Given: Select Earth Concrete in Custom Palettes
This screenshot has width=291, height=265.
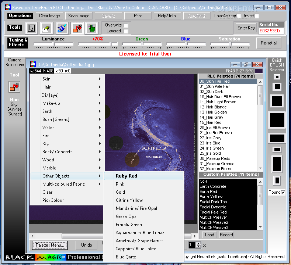Looking at the screenshot, I should click(x=228, y=186).
